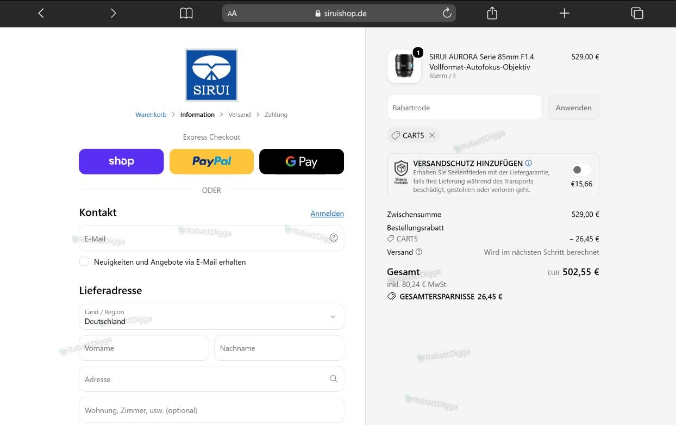676x425 pixels.
Task: Enable the Versandschutz shipping protection switch
Action: (x=581, y=170)
